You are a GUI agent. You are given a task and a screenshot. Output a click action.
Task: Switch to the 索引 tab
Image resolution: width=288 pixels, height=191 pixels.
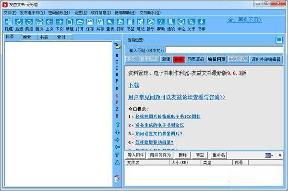click(63, 37)
